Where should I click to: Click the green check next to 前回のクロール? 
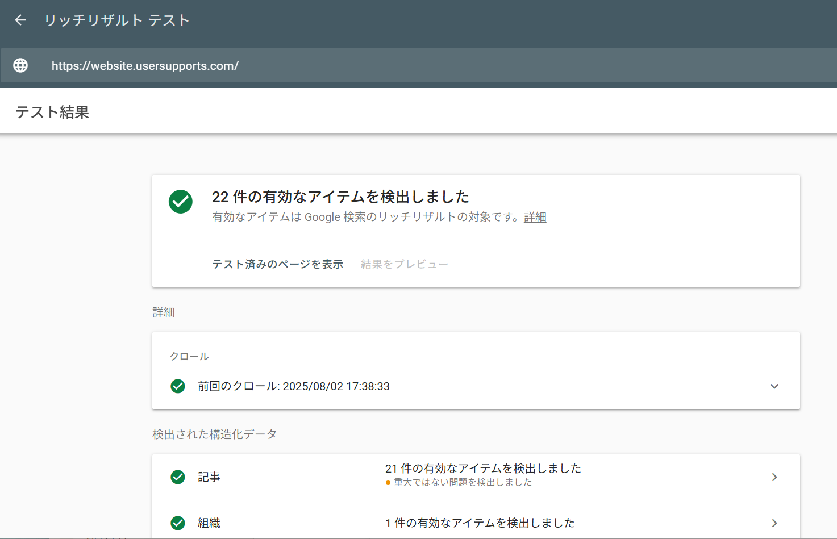click(x=178, y=386)
